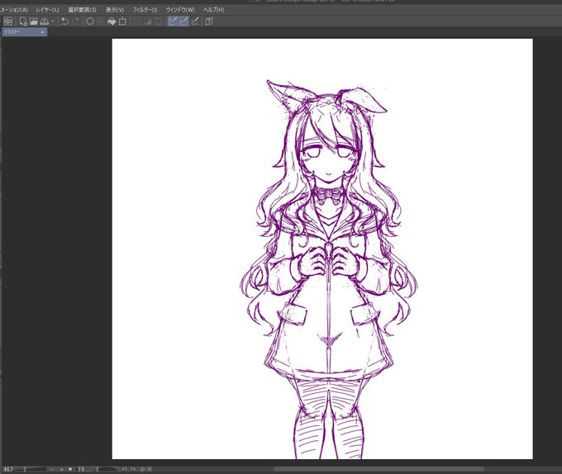The image size is (562, 474).
Task: Zoom in with the plus button
Action: (62, 469)
